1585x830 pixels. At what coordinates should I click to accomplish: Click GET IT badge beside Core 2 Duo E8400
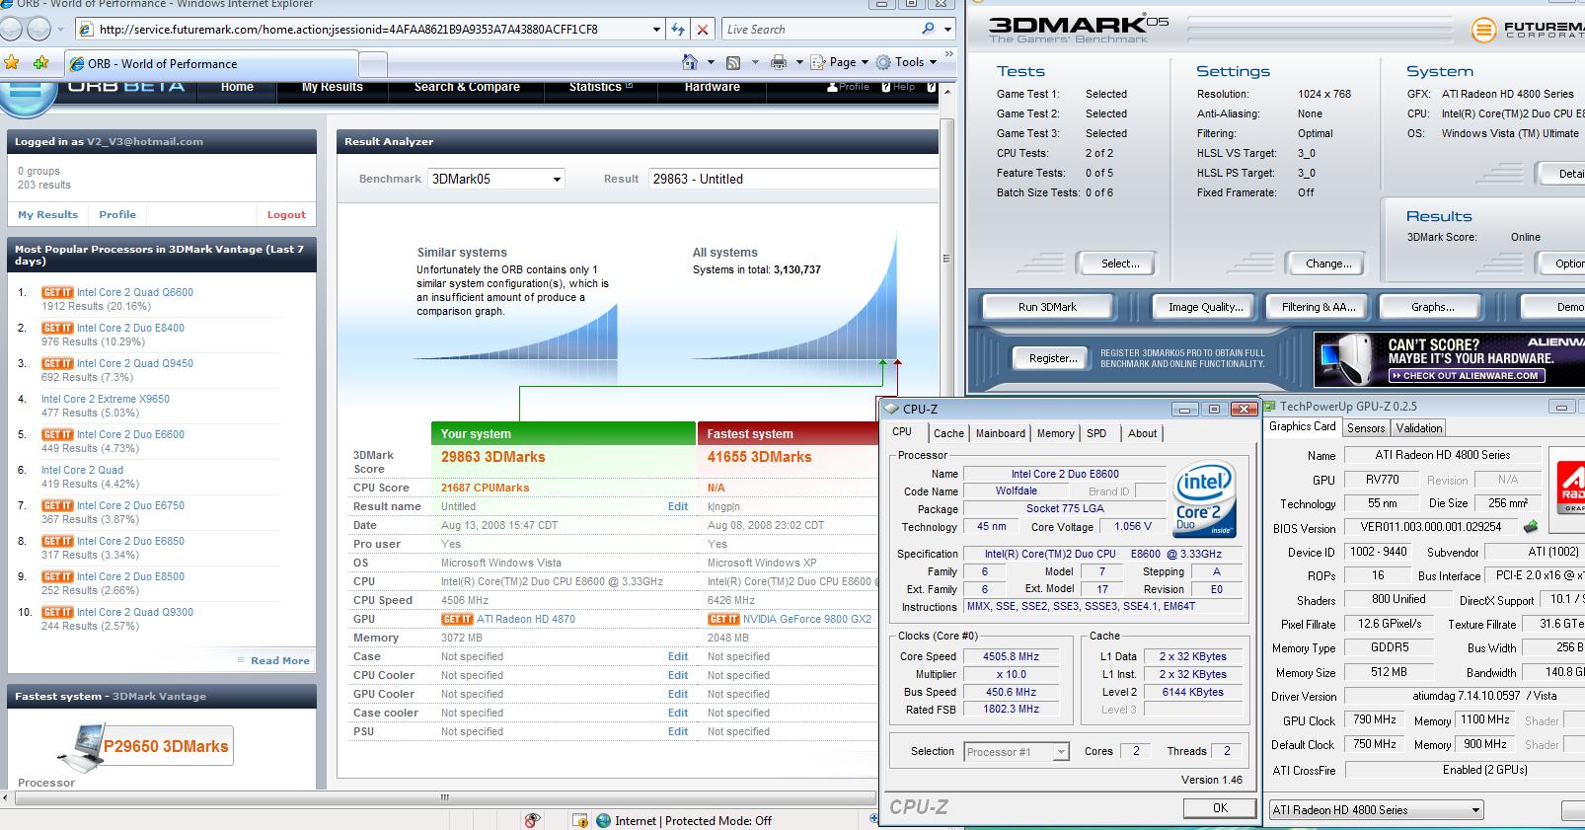[57, 328]
